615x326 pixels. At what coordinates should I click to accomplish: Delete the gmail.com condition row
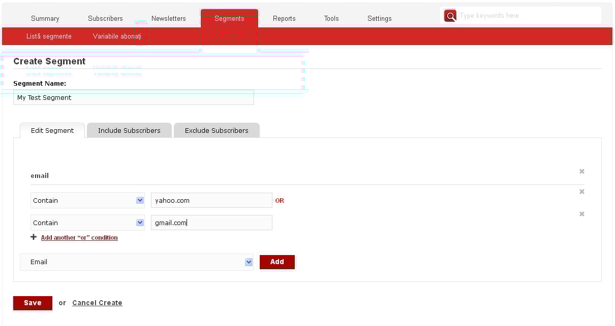pos(582,214)
